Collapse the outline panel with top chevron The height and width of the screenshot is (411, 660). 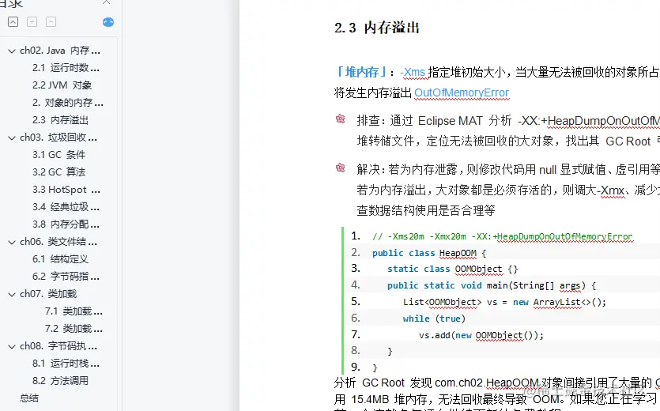pyautogui.click(x=107, y=2)
